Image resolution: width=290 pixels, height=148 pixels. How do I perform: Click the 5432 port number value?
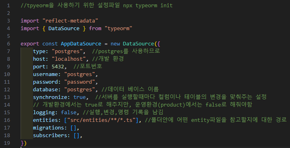click(58, 67)
